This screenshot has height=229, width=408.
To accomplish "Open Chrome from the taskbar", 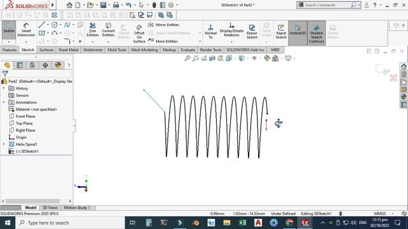I will tap(289, 223).
